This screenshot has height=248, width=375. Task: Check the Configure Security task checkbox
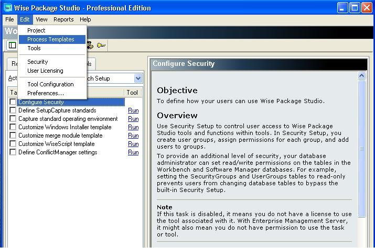pos(13,102)
